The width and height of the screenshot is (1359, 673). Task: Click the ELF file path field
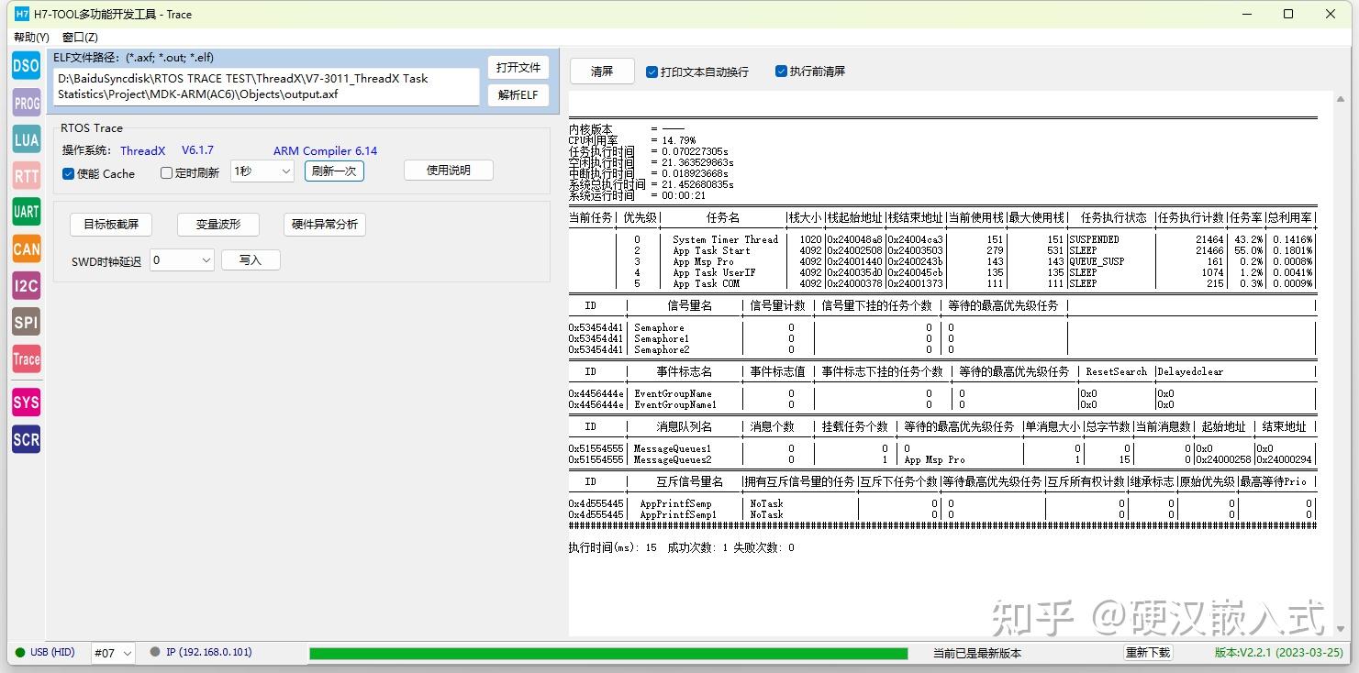tap(266, 86)
